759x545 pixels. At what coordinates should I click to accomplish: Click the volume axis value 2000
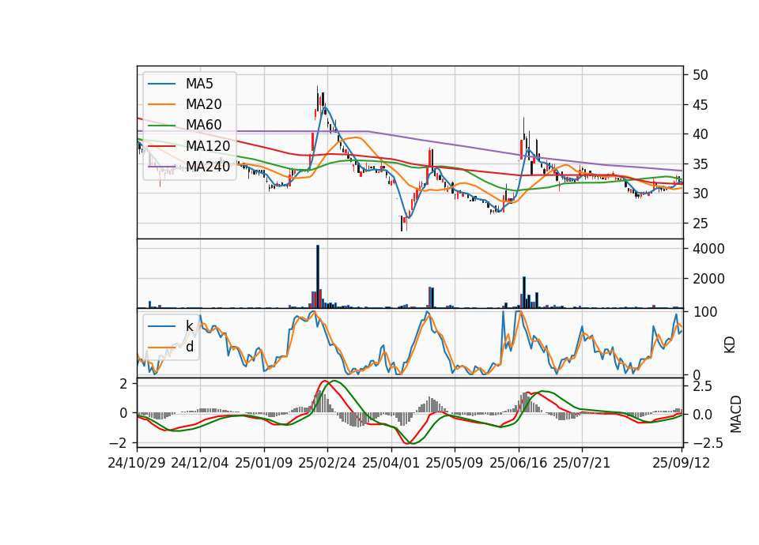[x=708, y=279]
